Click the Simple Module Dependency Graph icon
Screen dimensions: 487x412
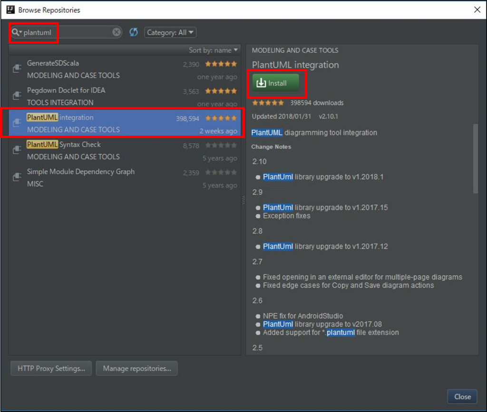click(17, 177)
